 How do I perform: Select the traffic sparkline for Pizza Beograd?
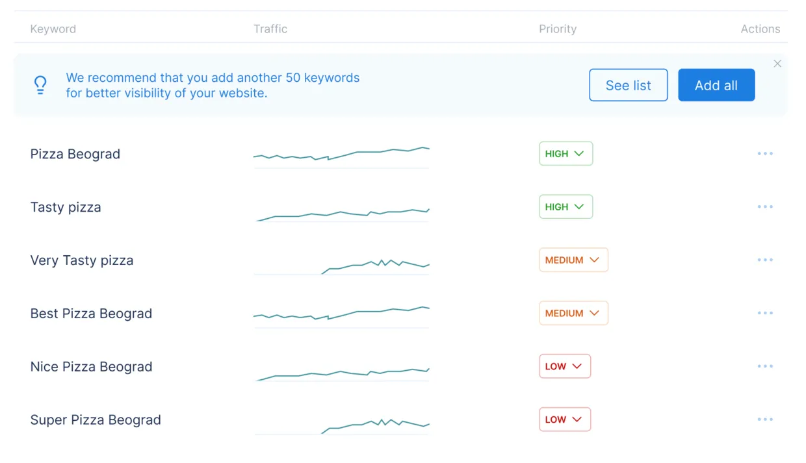point(341,155)
